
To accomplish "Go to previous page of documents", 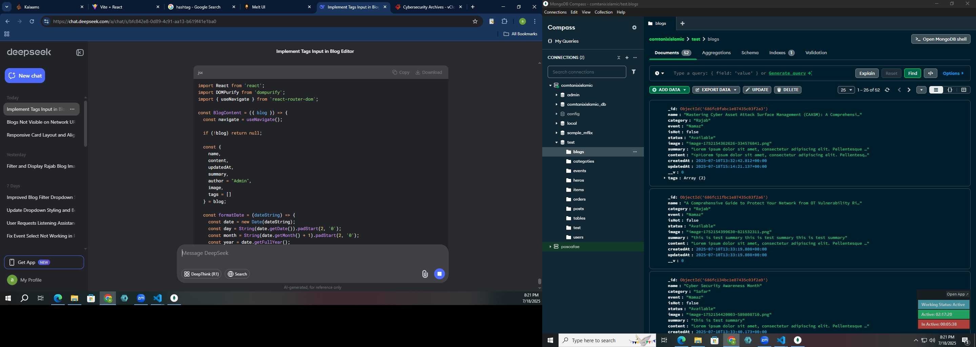I will coord(899,90).
